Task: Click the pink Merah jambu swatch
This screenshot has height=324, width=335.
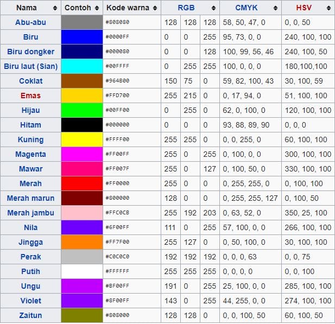Action: tap(82, 213)
